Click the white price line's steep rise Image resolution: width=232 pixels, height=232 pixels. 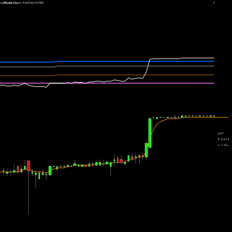click(x=147, y=69)
